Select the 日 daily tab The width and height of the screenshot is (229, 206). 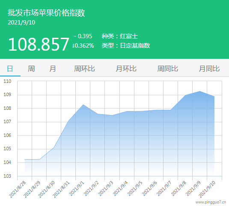pos(10,69)
